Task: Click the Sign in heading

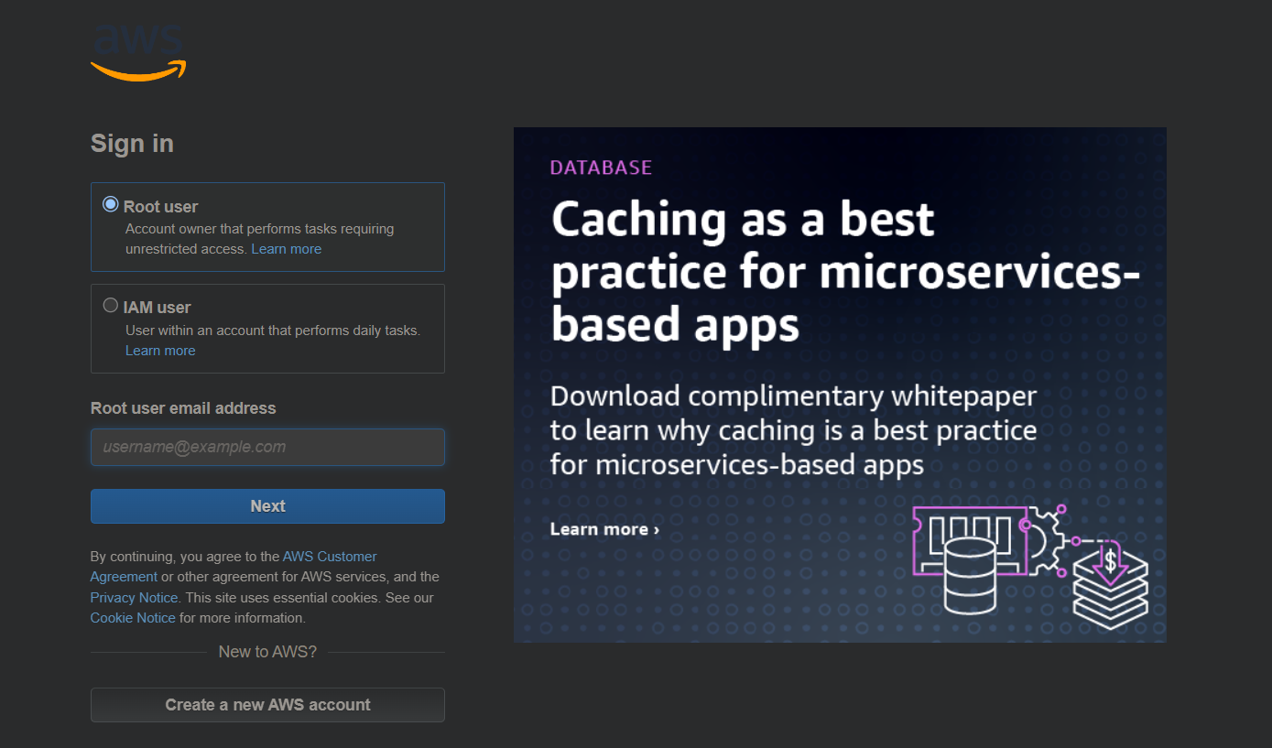Action: point(132,144)
